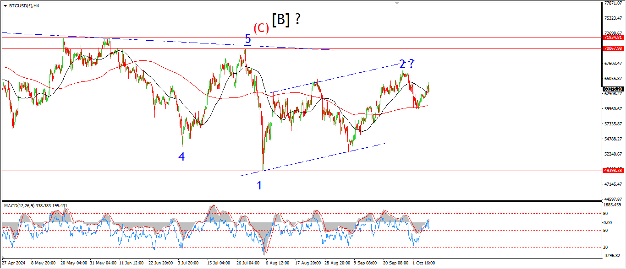Select the blue wave label 1

click(259, 185)
